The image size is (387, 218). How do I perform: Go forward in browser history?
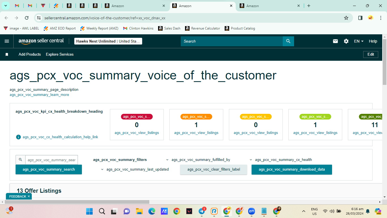pos(16,18)
